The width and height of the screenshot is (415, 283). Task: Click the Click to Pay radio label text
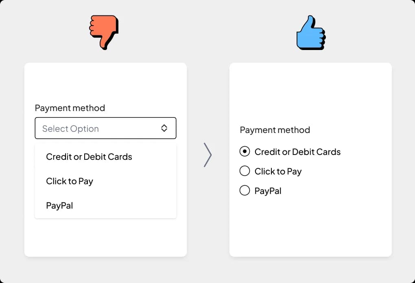(278, 172)
